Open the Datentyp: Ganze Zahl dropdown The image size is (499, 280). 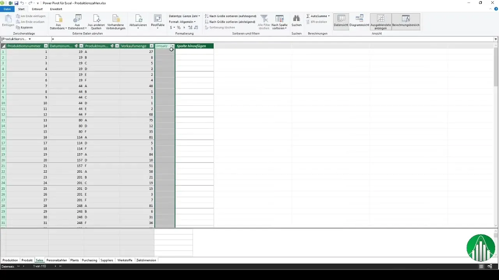(x=184, y=16)
